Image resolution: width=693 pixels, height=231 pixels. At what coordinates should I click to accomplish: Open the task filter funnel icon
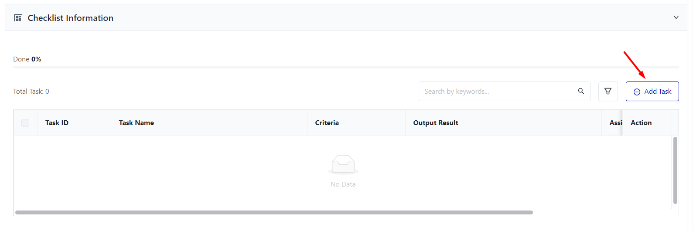click(608, 92)
